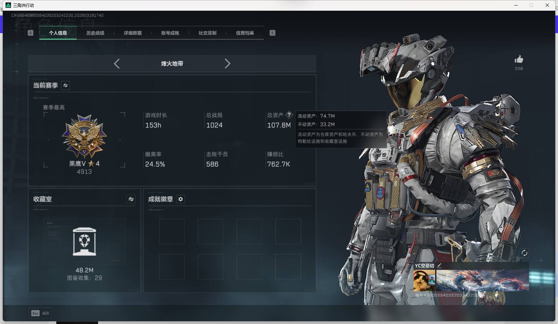Screen dimensions: 558x324
Task: Click the dragon banner card image
Action: click(x=482, y=281)
